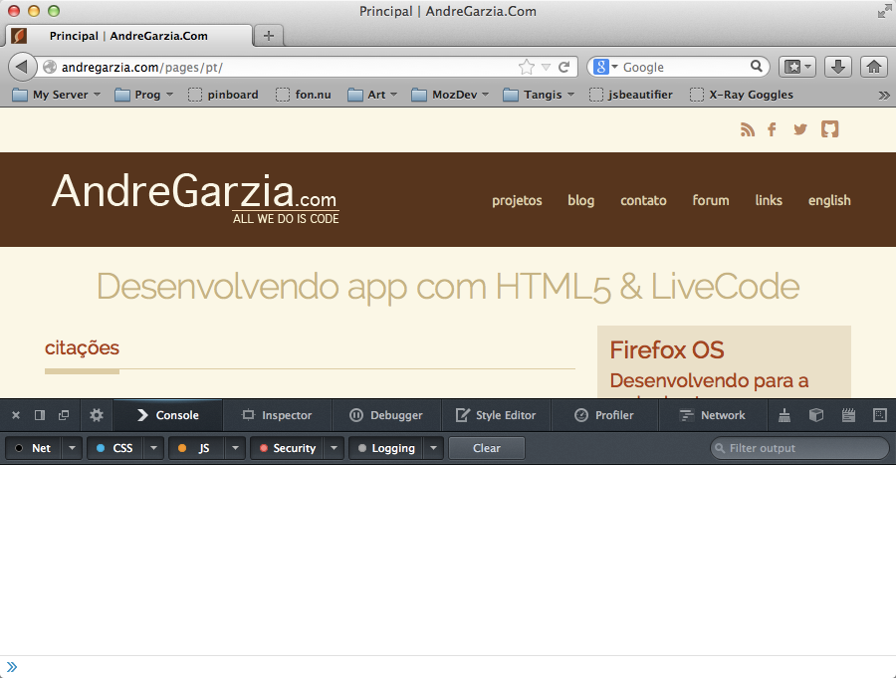Visit the Twitter icon in the page header

800,128
